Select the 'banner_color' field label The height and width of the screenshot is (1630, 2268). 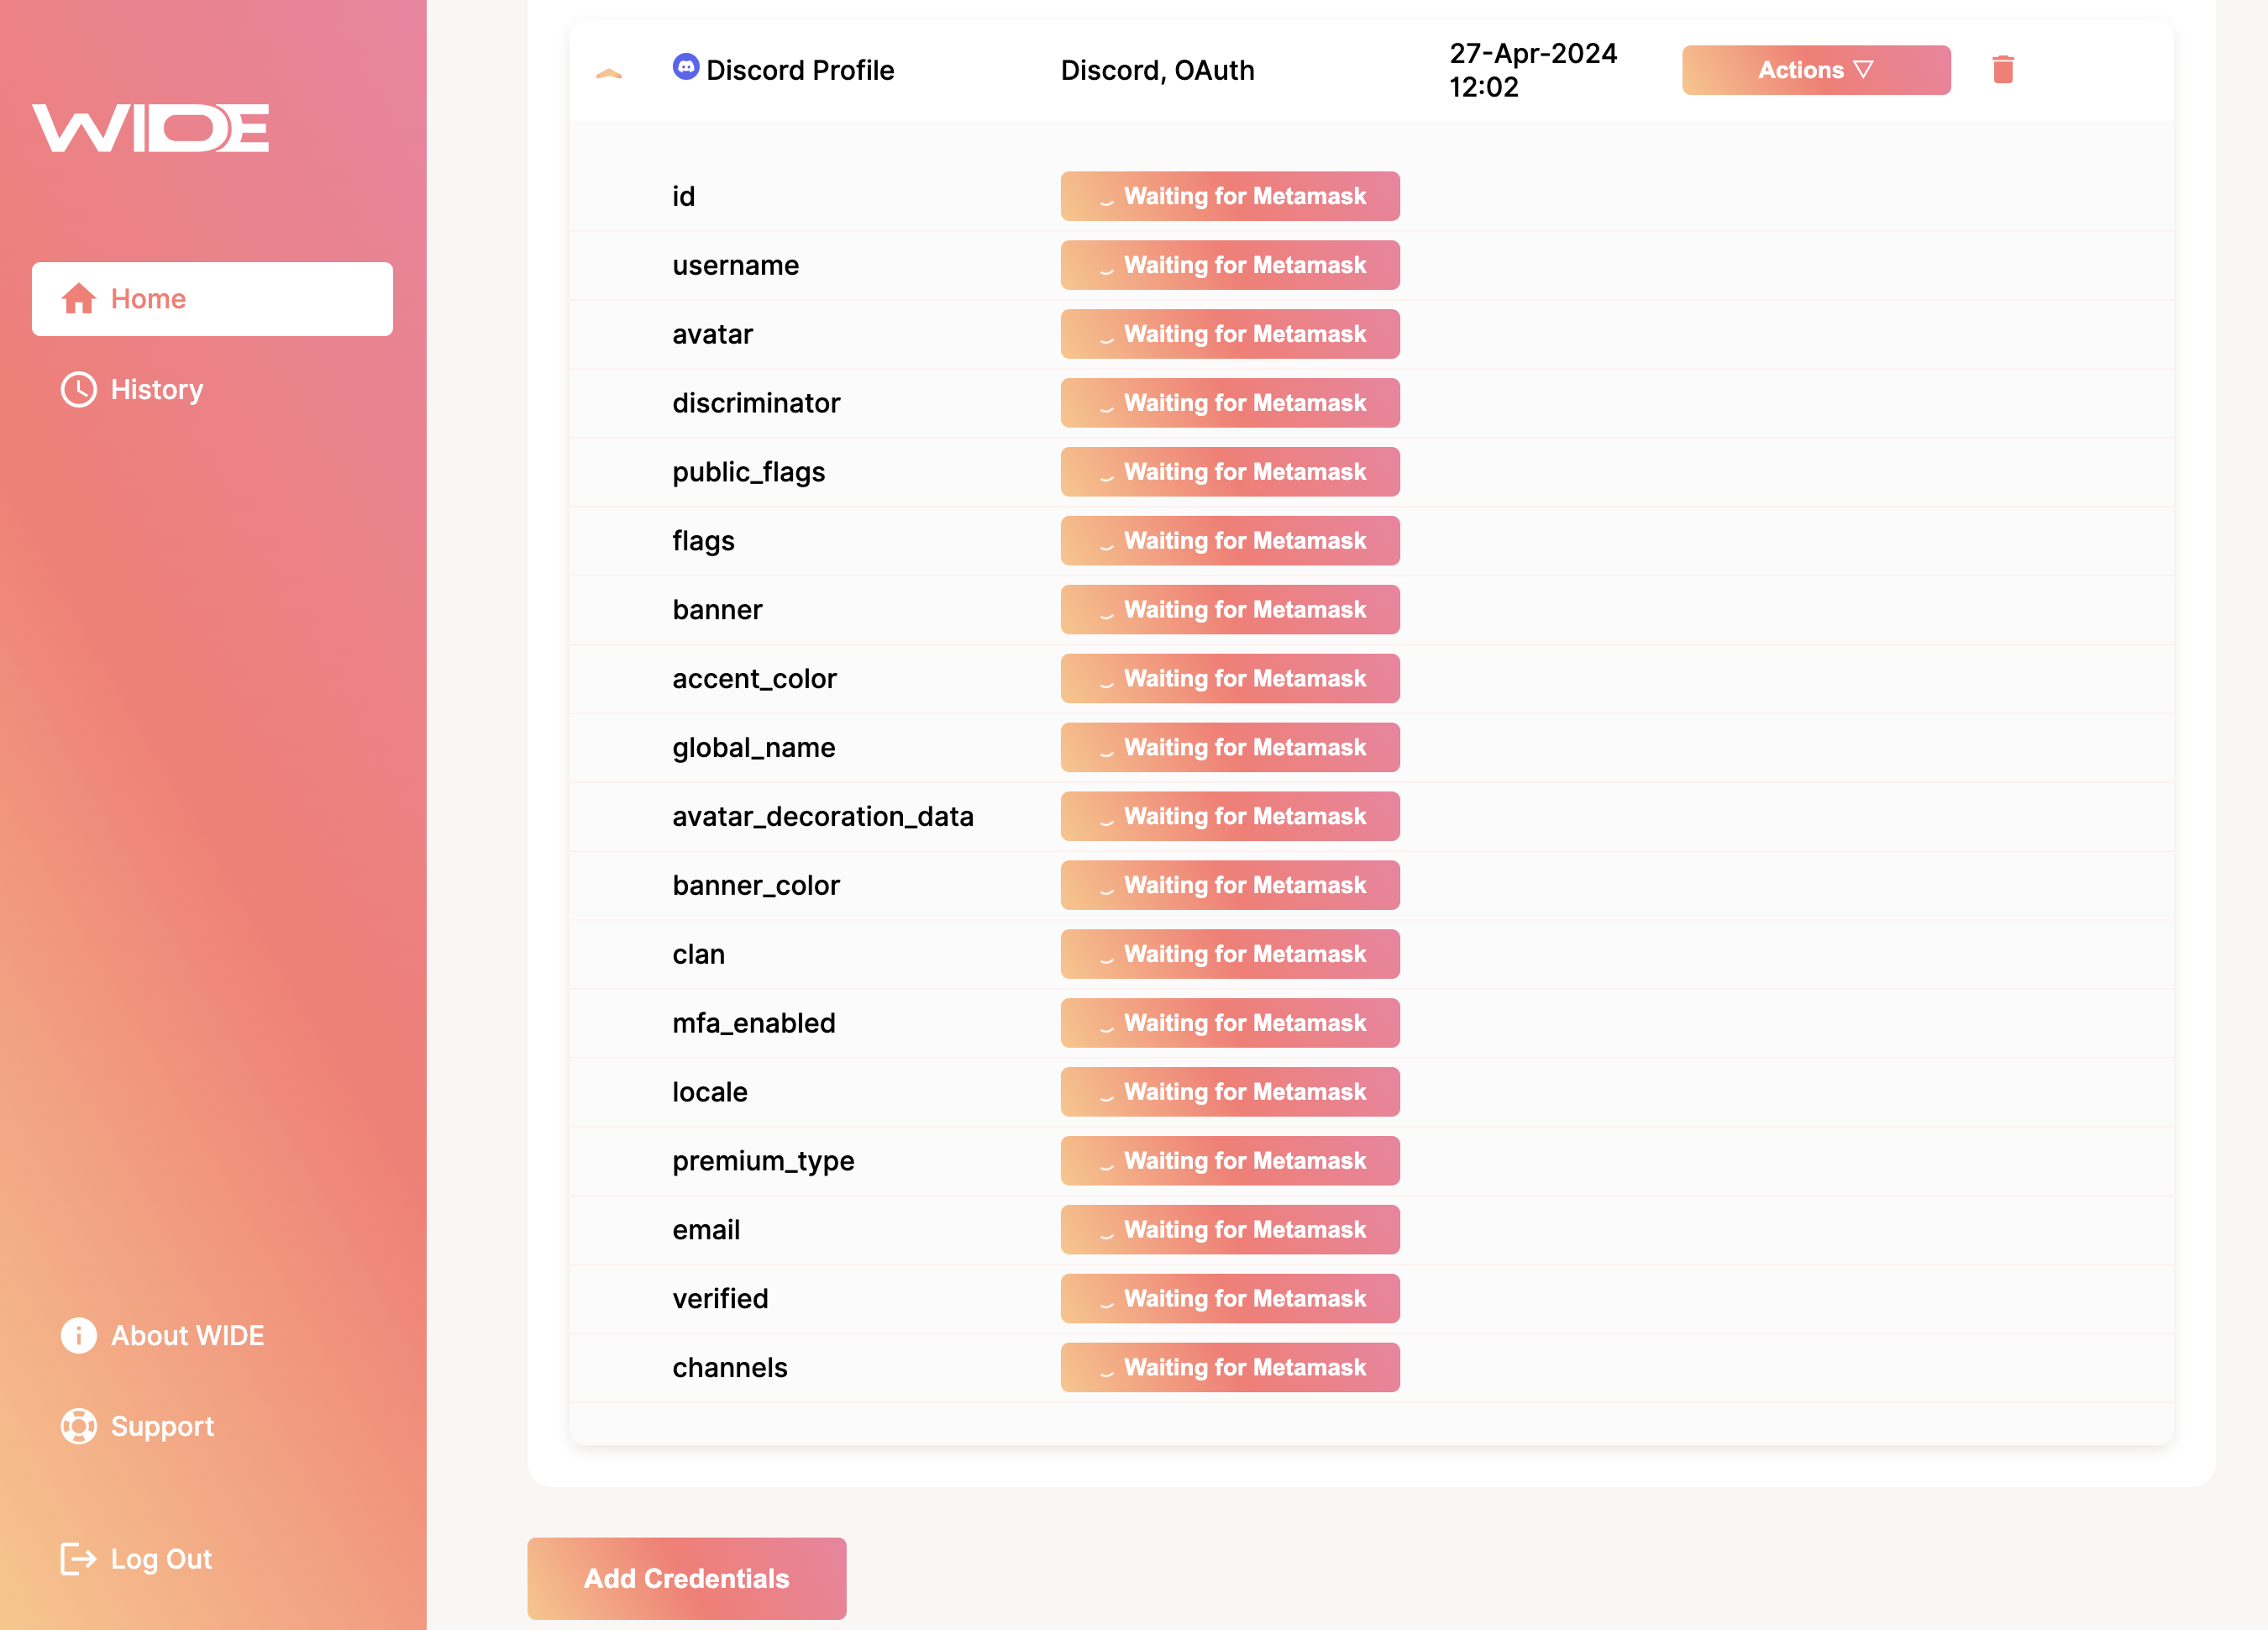[x=756, y=886]
